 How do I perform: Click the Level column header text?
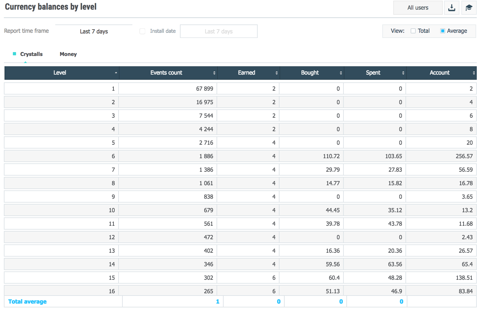pyautogui.click(x=60, y=73)
